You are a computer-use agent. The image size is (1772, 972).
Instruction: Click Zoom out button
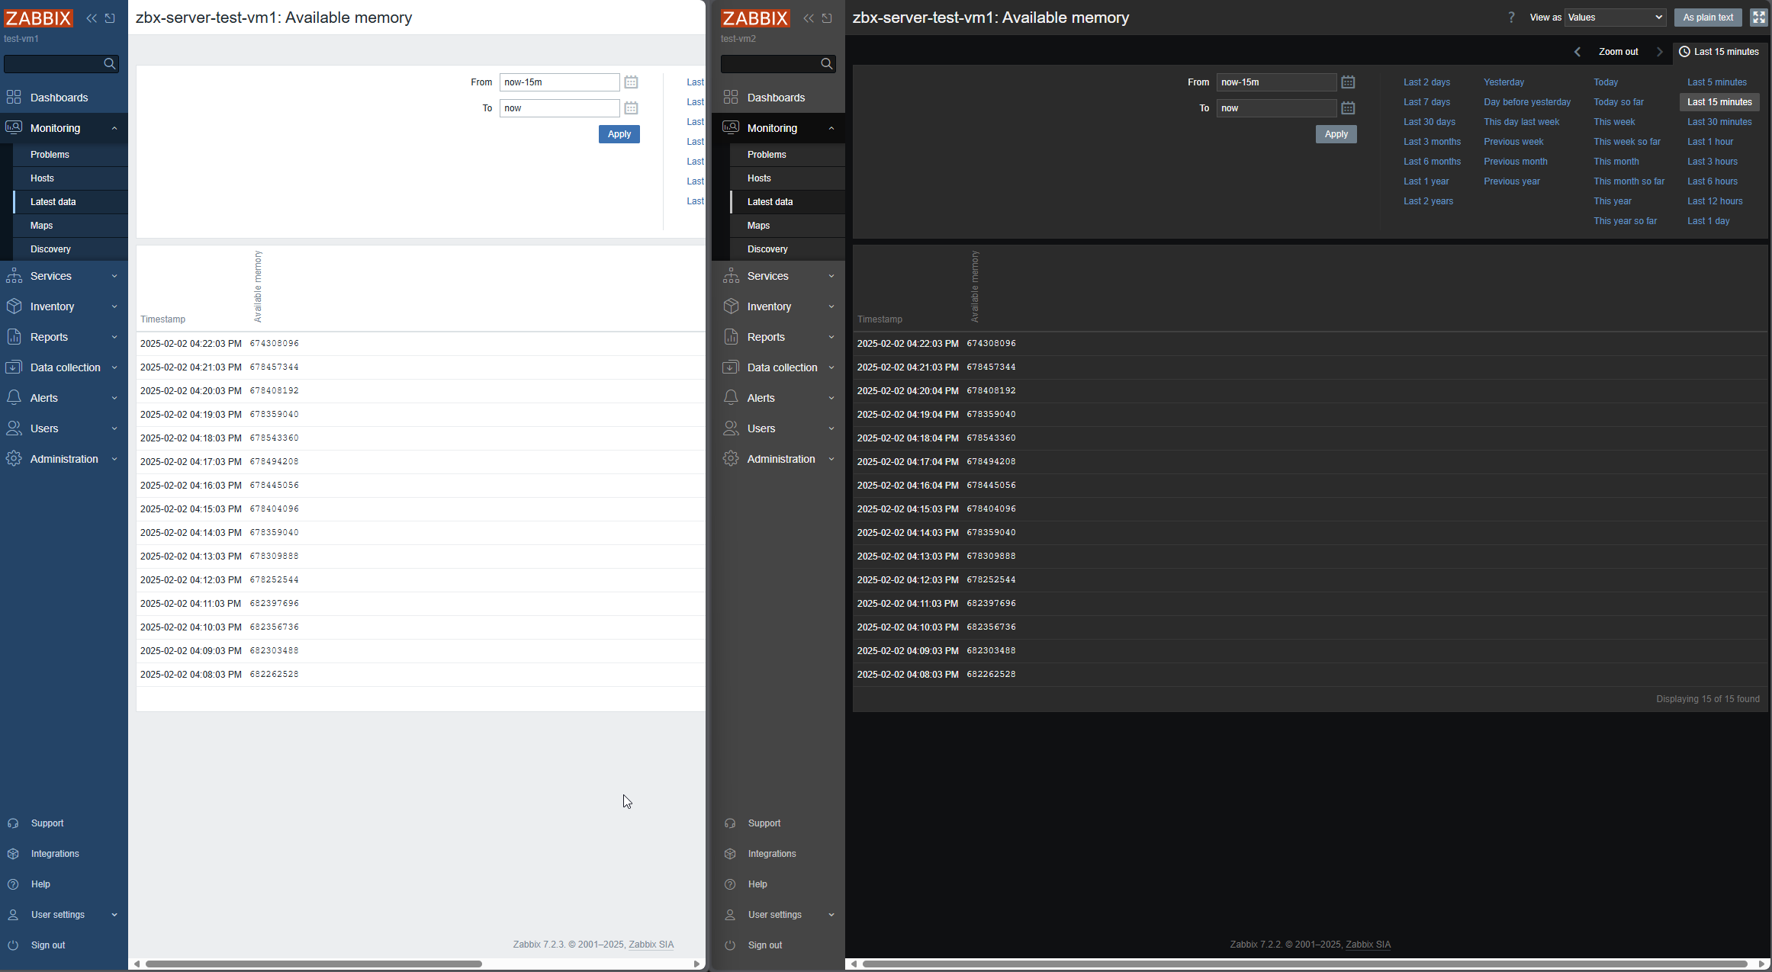click(x=1619, y=52)
